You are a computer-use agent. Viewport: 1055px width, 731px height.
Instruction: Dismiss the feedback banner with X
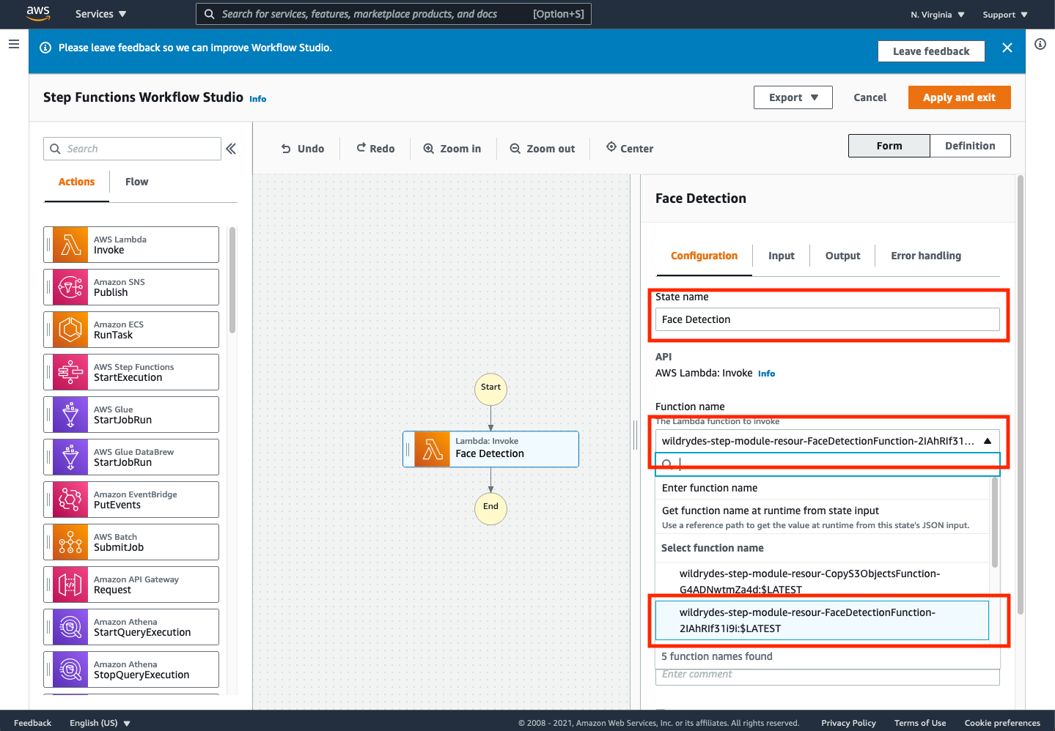[1007, 48]
